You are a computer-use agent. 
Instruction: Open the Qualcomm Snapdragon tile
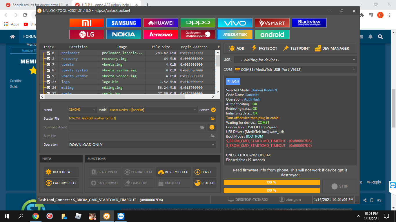point(198,34)
